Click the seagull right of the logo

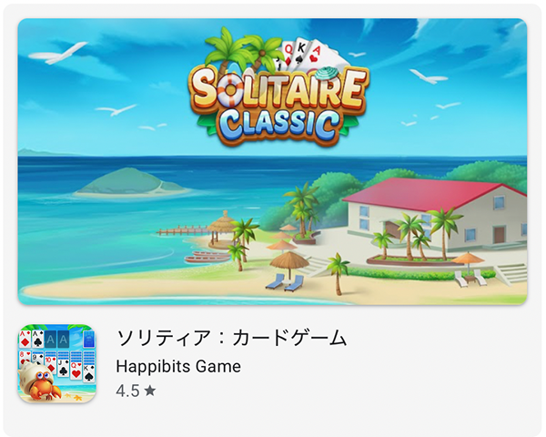point(428,76)
